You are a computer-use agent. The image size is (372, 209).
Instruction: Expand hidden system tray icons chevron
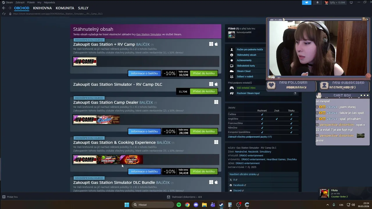[328, 205]
